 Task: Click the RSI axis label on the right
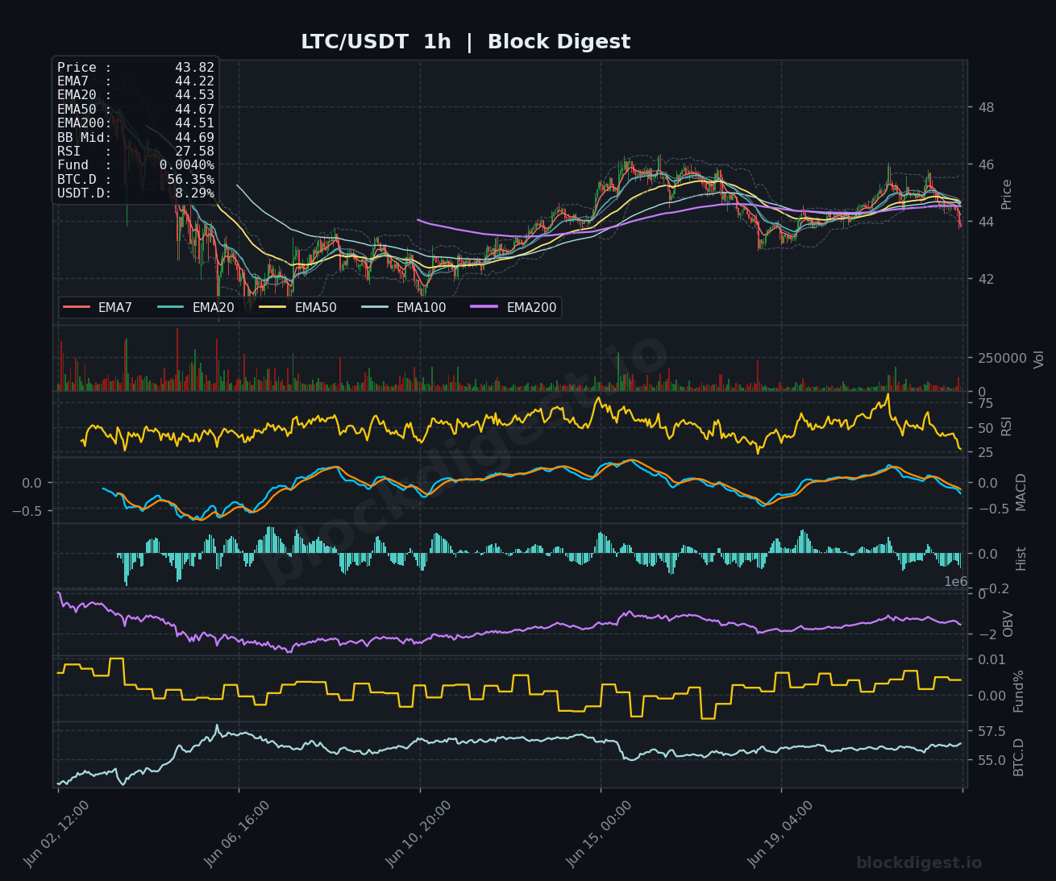click(x=1006, y=426)
